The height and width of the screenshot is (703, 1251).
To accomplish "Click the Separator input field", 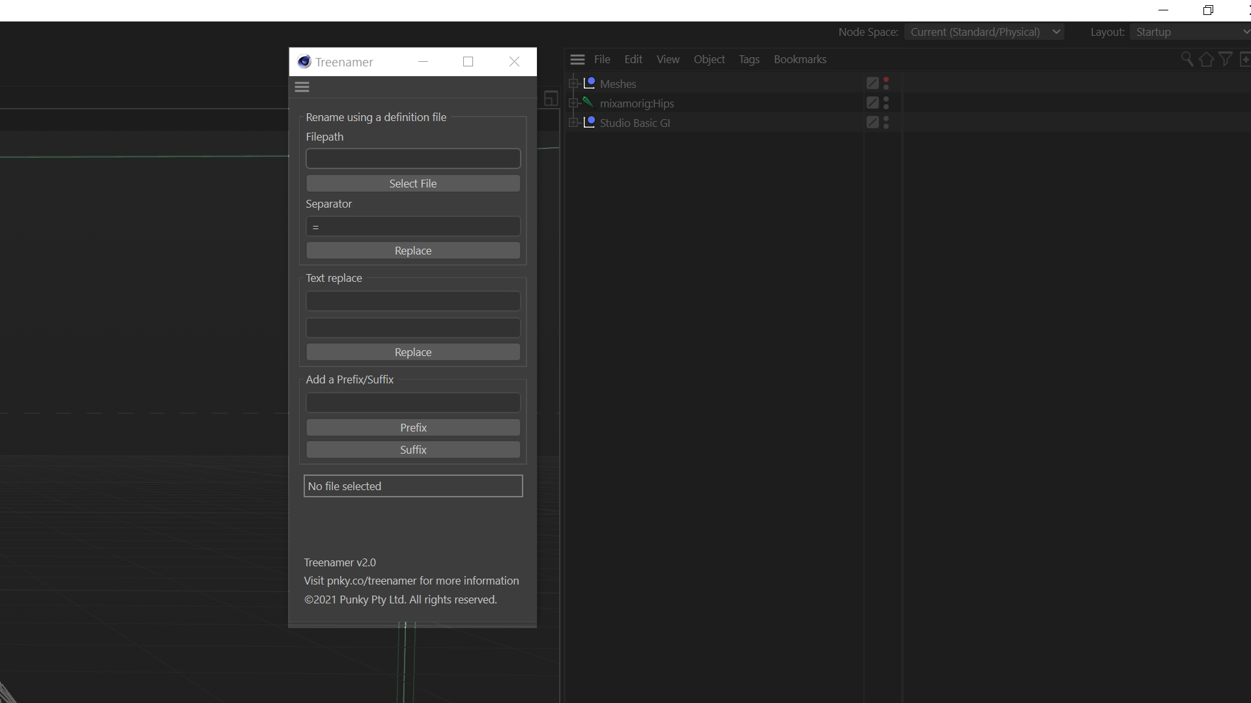I will [413, 227].
